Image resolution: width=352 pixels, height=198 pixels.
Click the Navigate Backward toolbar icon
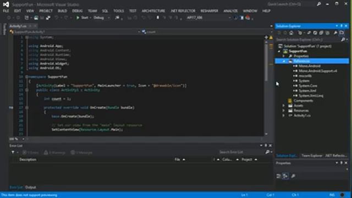point(9,18)
